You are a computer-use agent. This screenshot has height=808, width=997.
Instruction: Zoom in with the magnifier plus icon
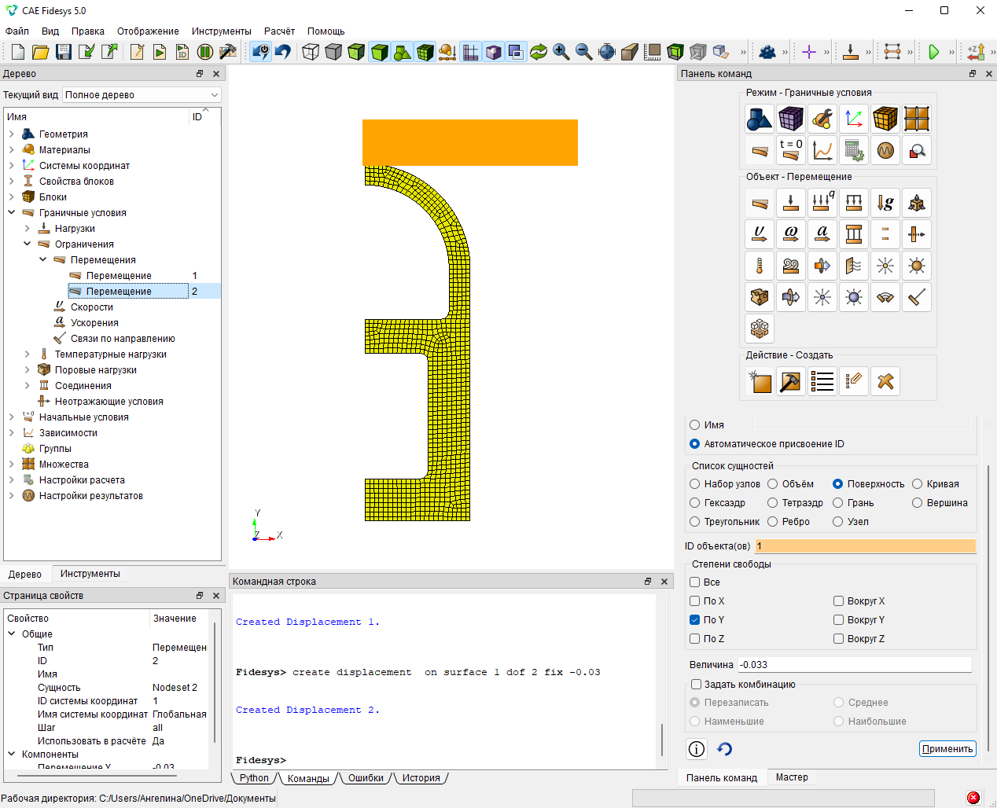point(561,52)
